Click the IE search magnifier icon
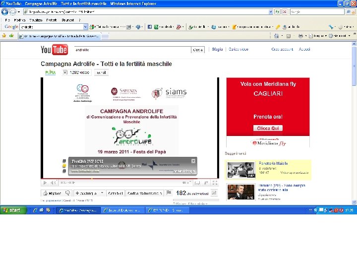The image size is (357, 268). click(349, 12)
